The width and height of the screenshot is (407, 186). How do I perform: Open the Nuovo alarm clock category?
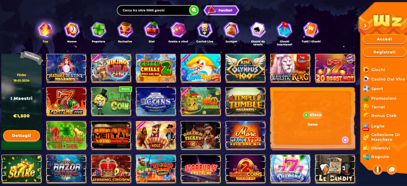[x=72, y=29]
